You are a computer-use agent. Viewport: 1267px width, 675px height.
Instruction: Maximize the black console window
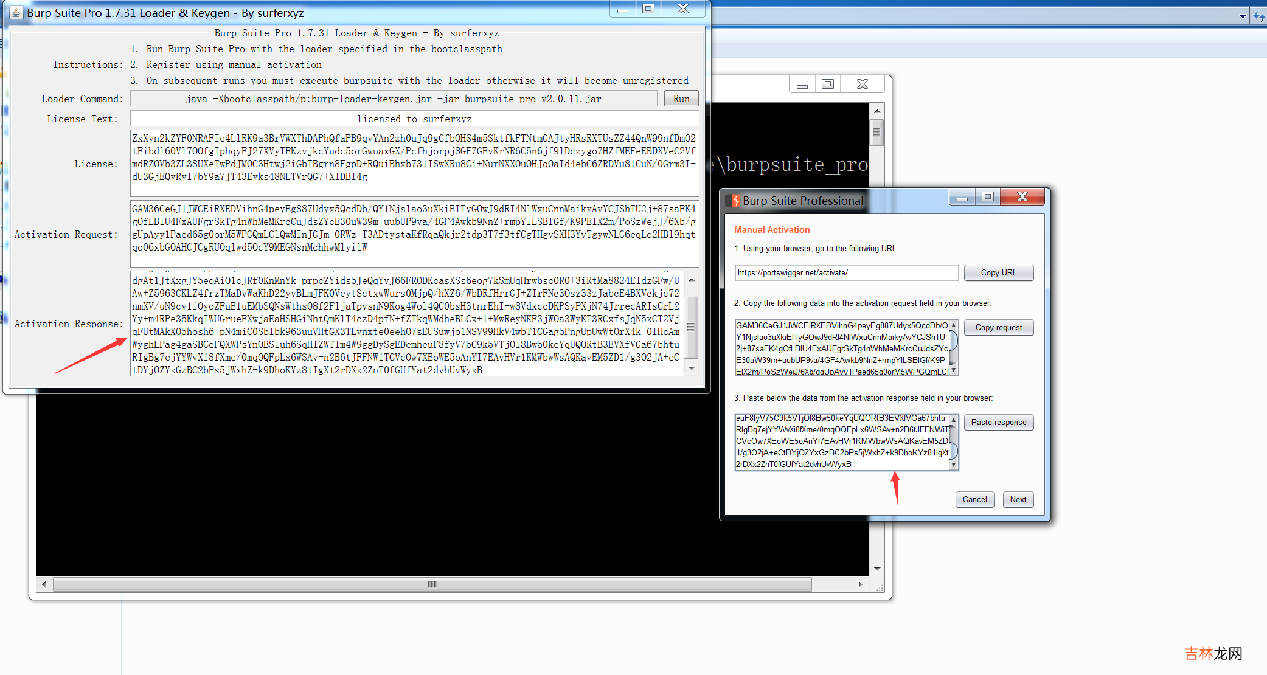[x=828, y=84]
